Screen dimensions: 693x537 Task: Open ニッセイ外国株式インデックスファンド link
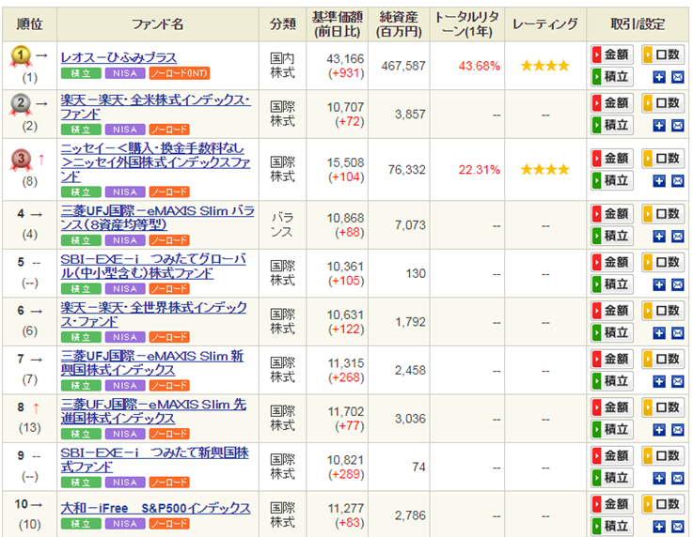pos(155,161)
